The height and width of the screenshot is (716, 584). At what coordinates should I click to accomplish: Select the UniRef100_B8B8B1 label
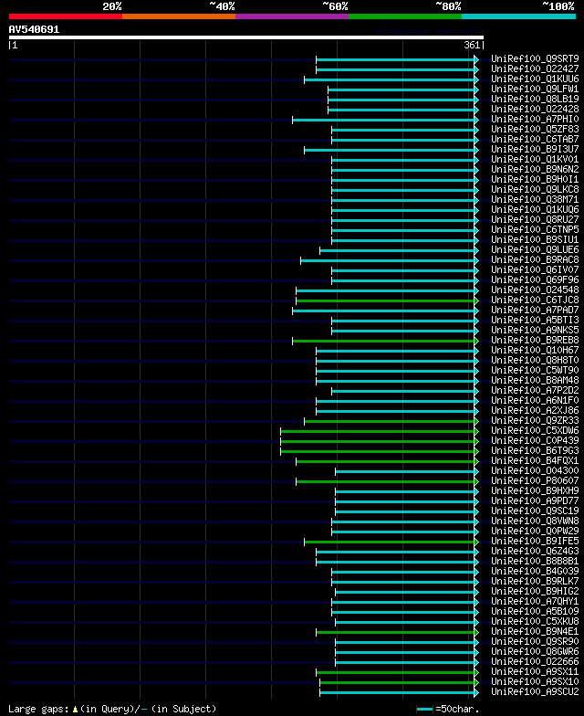pos(535,561)
